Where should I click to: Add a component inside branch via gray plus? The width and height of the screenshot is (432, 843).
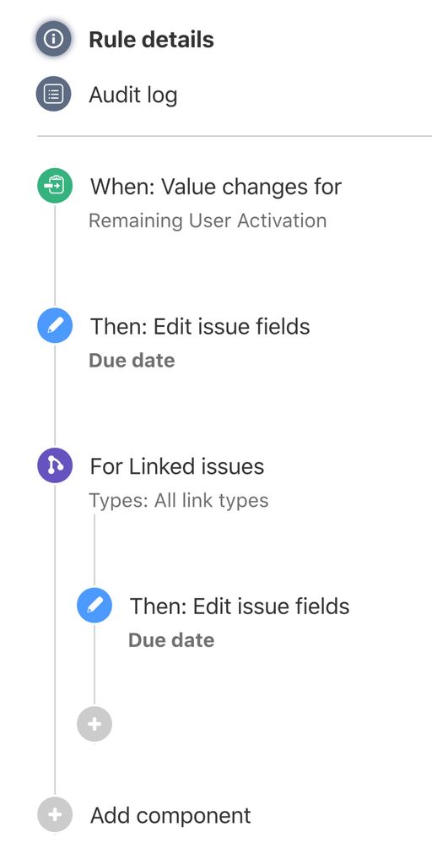94,724
